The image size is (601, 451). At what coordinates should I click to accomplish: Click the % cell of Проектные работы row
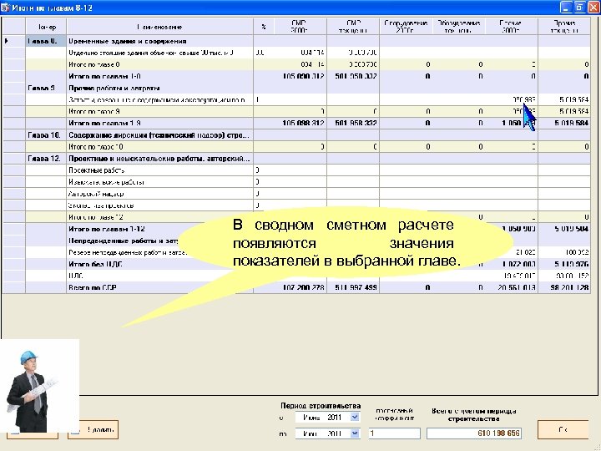pyautogui.click(x=264, y=170)
